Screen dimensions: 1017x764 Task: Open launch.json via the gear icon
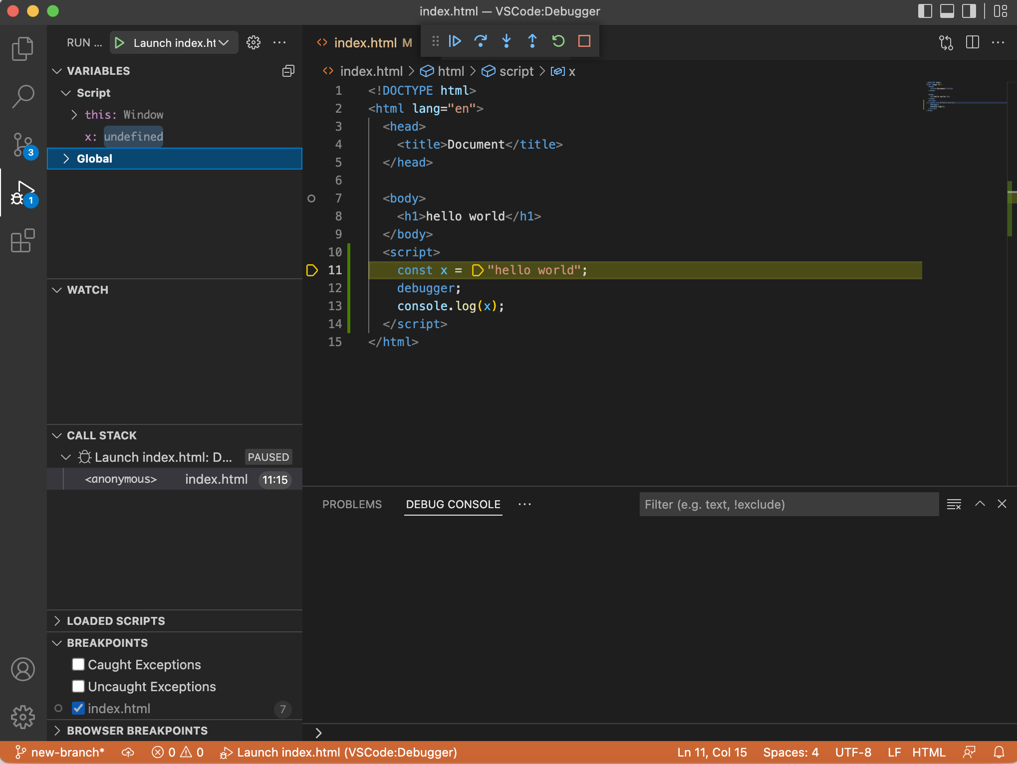coord(254,43)
